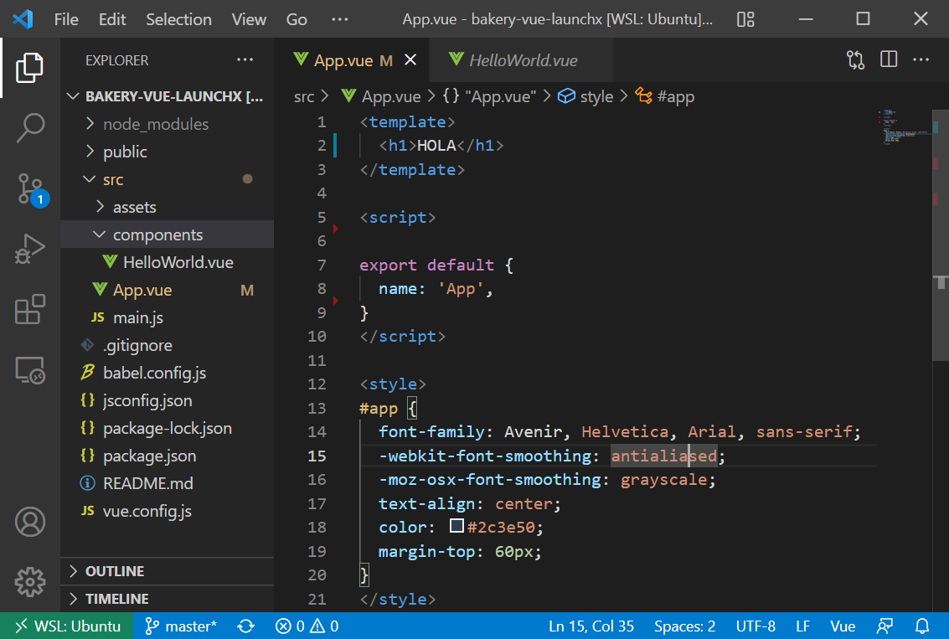Open main.js in the explorer
The image size is (949, 639).
(x=168, y=317)
